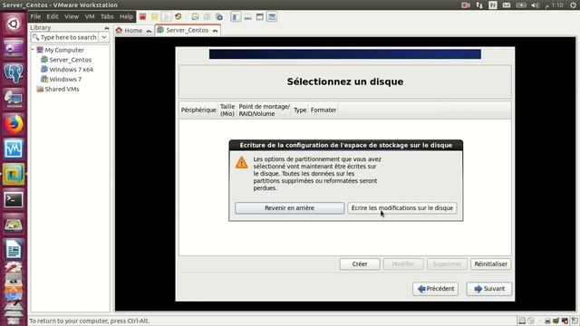580x326 pixels.
Task: Click the Périphérique column header
Action: click(198, 110)
